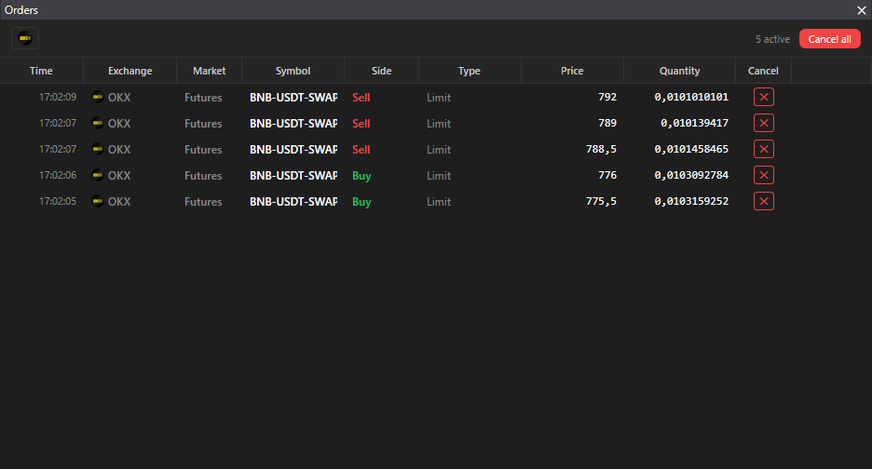Viewport: 872px width, 469px height.
Task: Click the Cancel column header
Action: pos(763,71)
